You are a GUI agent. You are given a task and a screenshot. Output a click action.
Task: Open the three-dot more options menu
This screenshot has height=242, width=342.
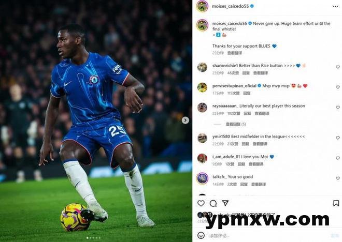(x=335, y=6)
